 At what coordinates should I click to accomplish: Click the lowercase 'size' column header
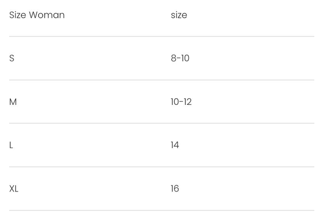pyautogui.click(x=179, y=15)
